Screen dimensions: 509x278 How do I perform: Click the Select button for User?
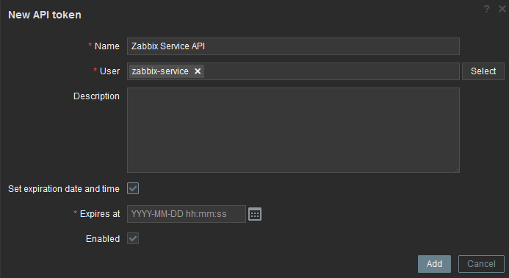coord(483,71)
